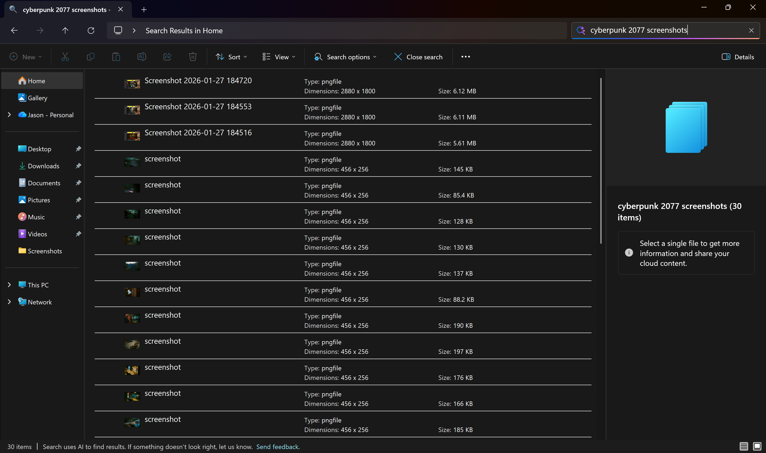
Task: Select Screenshot 2026-01-27 184553 file thumbnail
Action: click(132, 110)
